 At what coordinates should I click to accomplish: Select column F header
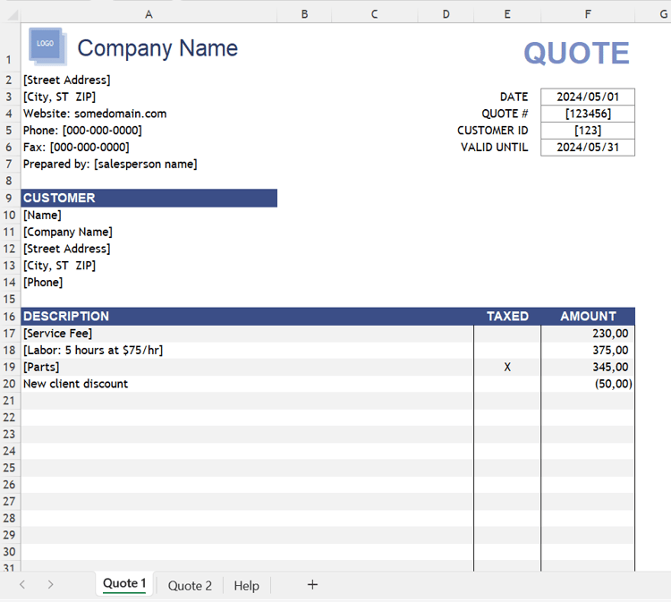click(588, 14)
